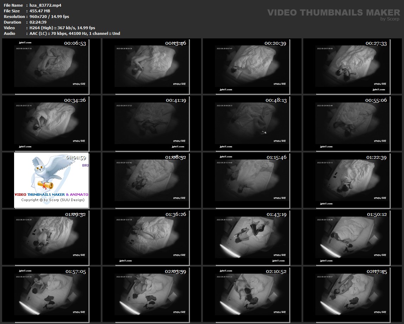Click the thumbnail marked 02:10:52
404x324 pixels.
[x=252, y=294]
